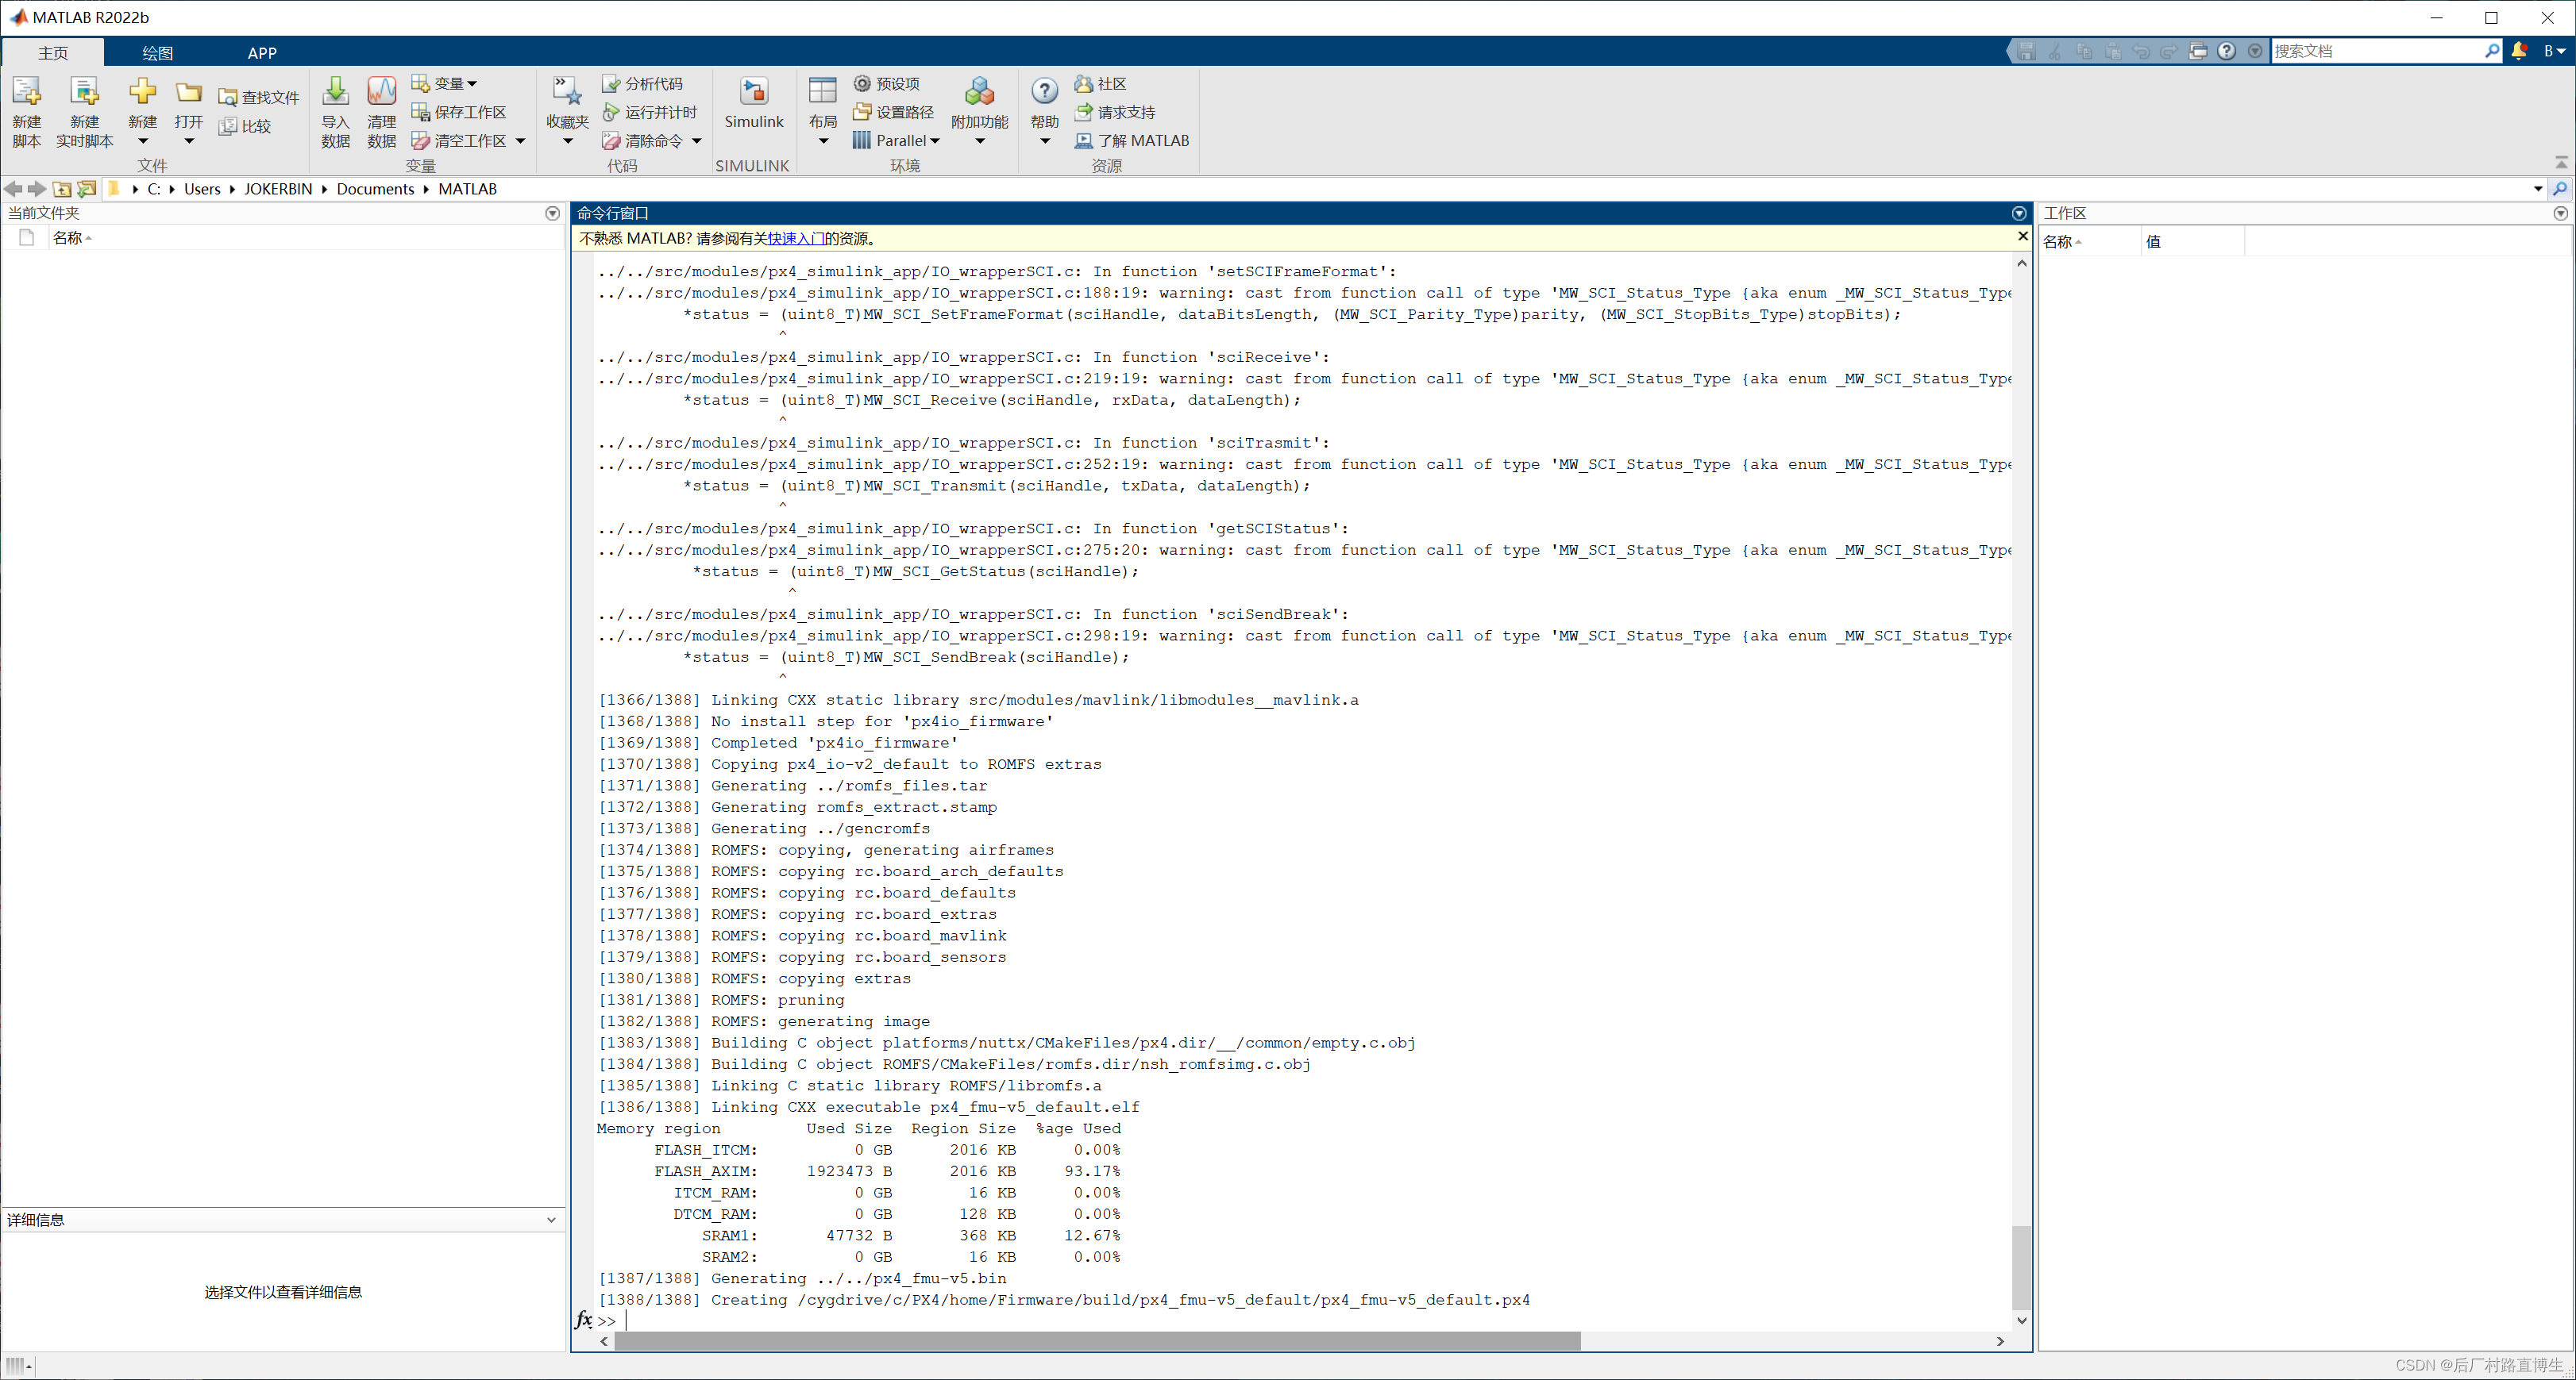
Task: Open the 打开 (Open) file button
Action: click(189, 112)
